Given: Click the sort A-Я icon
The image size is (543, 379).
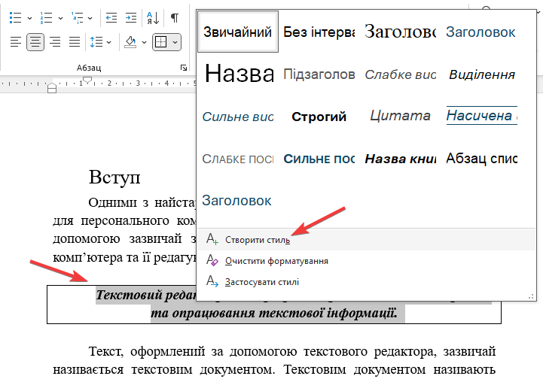Looking at the screenshot, I should point(152,17).
